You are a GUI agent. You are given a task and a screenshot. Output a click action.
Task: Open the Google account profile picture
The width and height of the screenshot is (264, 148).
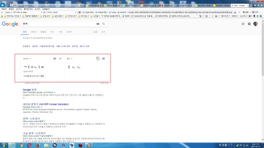coord(255,24)
